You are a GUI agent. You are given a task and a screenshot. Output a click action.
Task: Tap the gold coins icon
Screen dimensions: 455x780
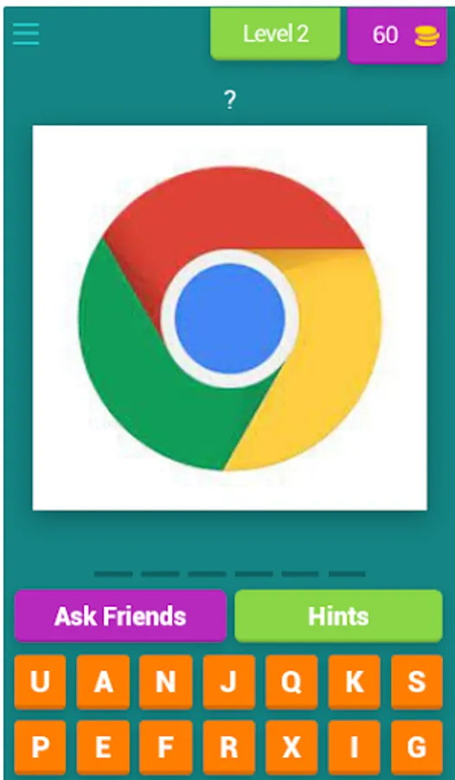426,36
